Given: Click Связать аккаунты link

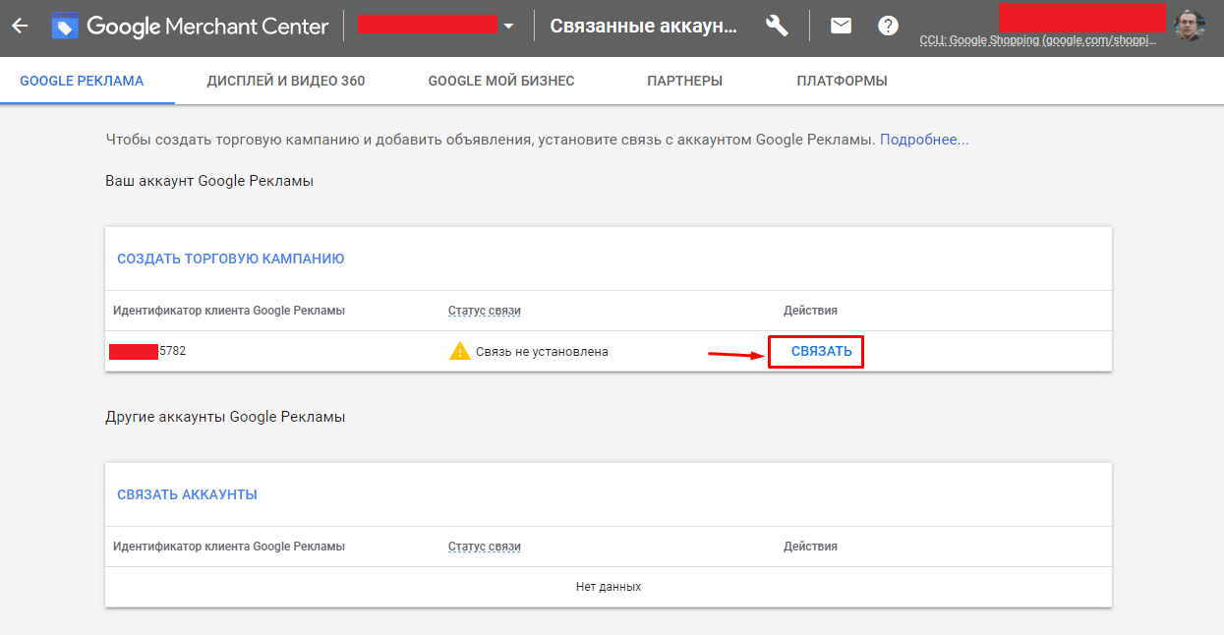Looking at the screenshot, I should pos(187,494).
